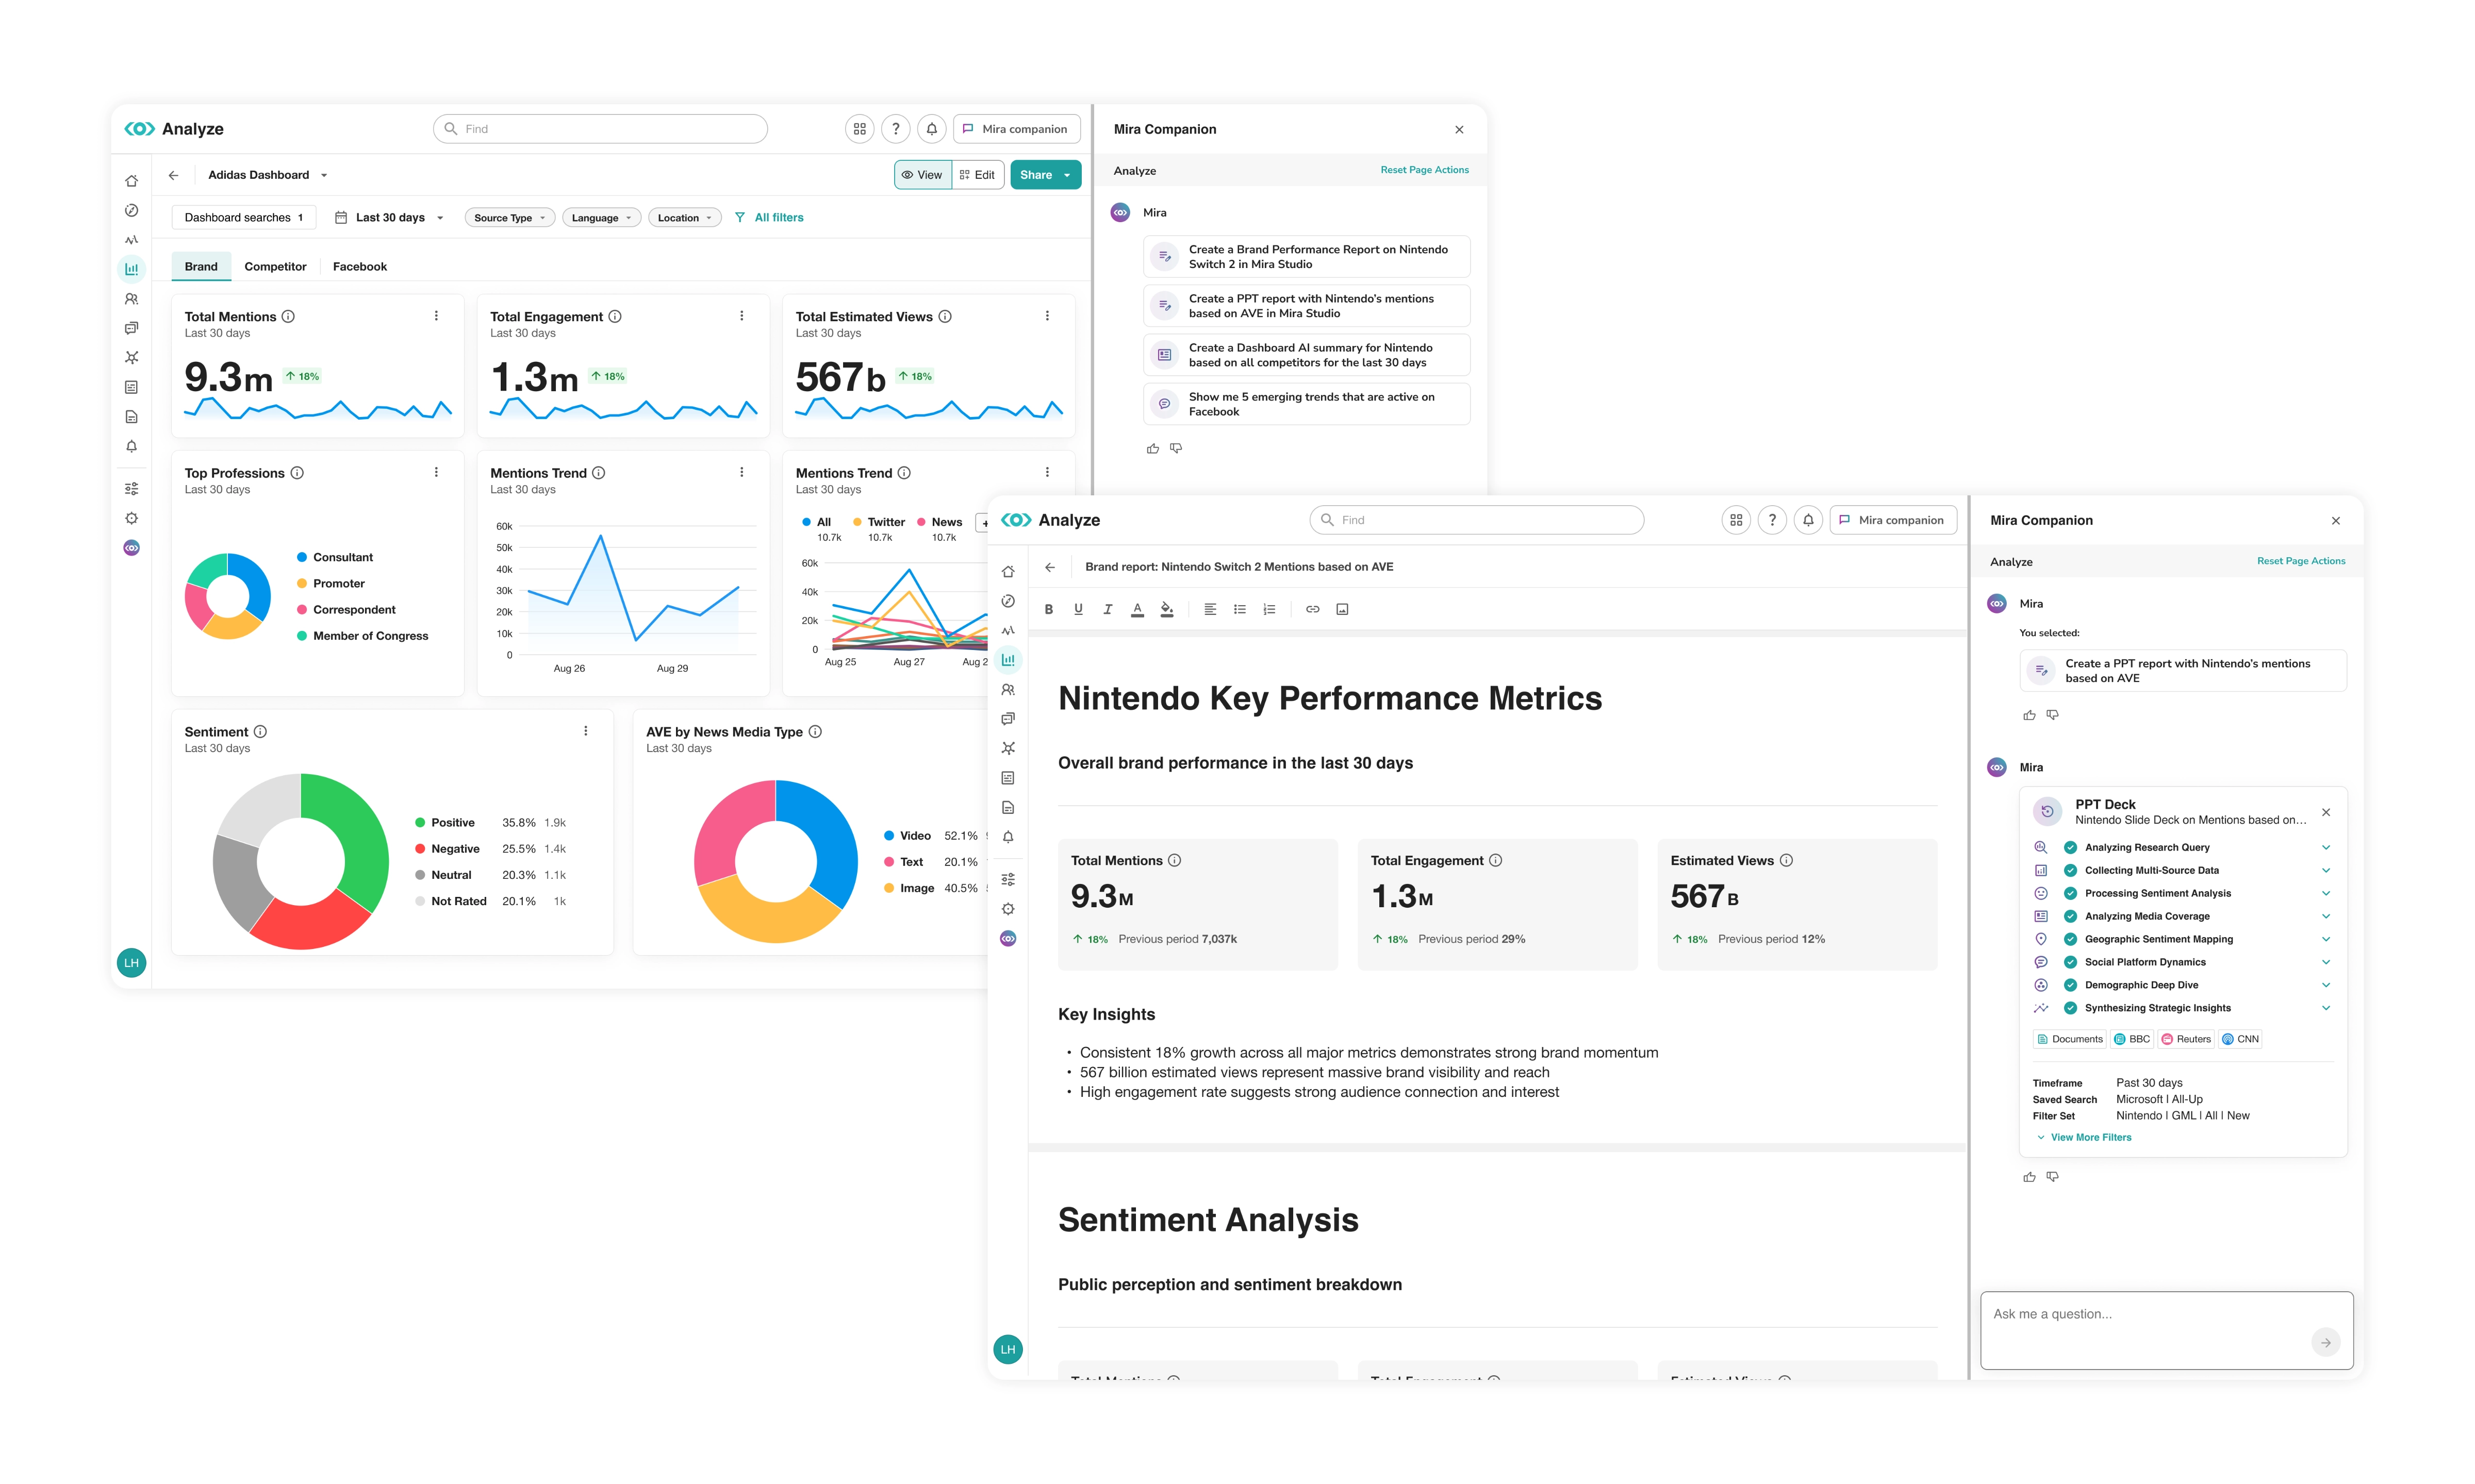Click the bulleted list icon
The image size is (2475, 1484).
1239,609
